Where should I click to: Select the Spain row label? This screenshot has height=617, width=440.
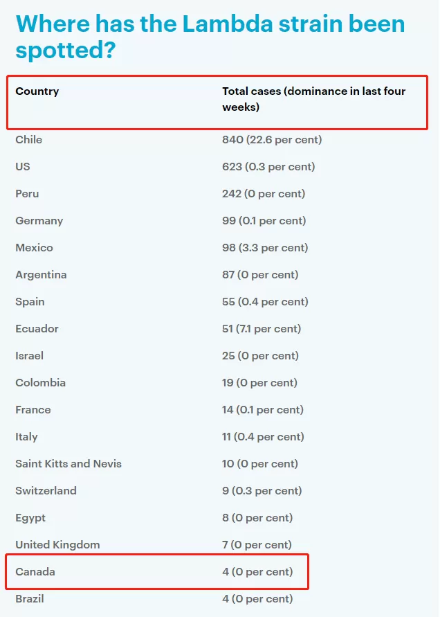[x=30, y=302]
